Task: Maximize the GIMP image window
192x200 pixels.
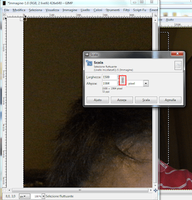Action: point(141,2)
